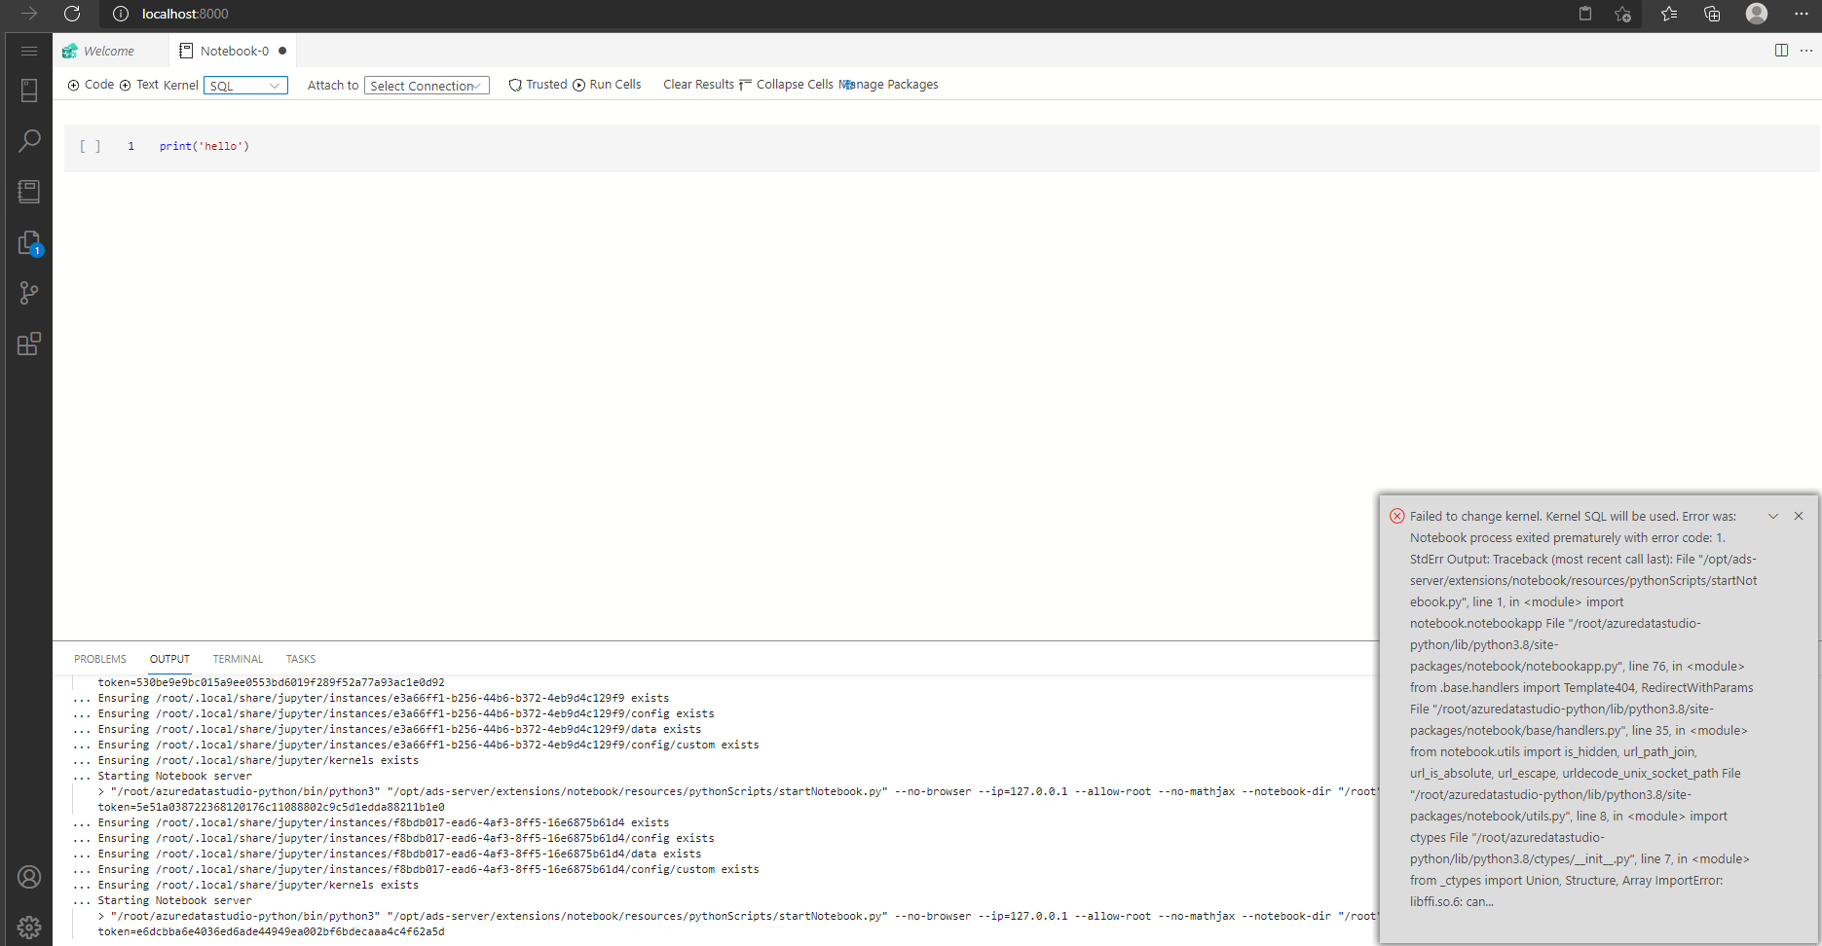Open the Search view icon
The width and height of the screenshot is (1822, 946).
tap(29, 141)
